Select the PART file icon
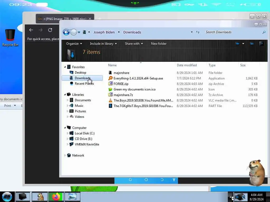 (110, 106)
